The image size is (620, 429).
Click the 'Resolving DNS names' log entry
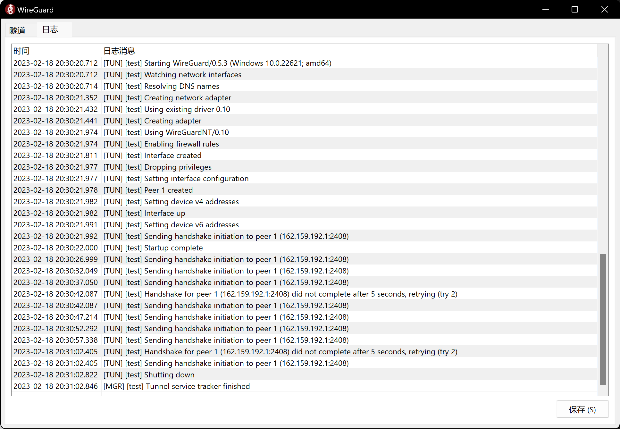pyautogui.click(x=161, y=86)
